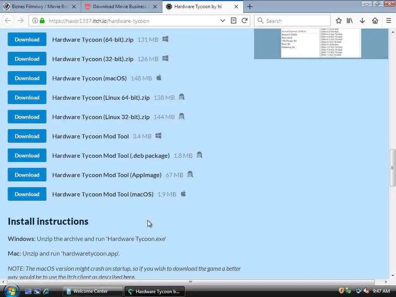Open the Downloads arrow icon

coord(362,21)
